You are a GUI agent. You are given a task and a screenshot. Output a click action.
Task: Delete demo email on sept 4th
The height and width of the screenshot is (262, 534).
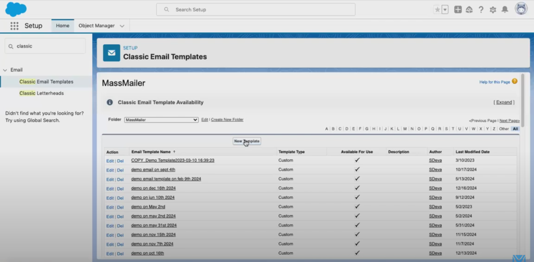pos(120,170)
